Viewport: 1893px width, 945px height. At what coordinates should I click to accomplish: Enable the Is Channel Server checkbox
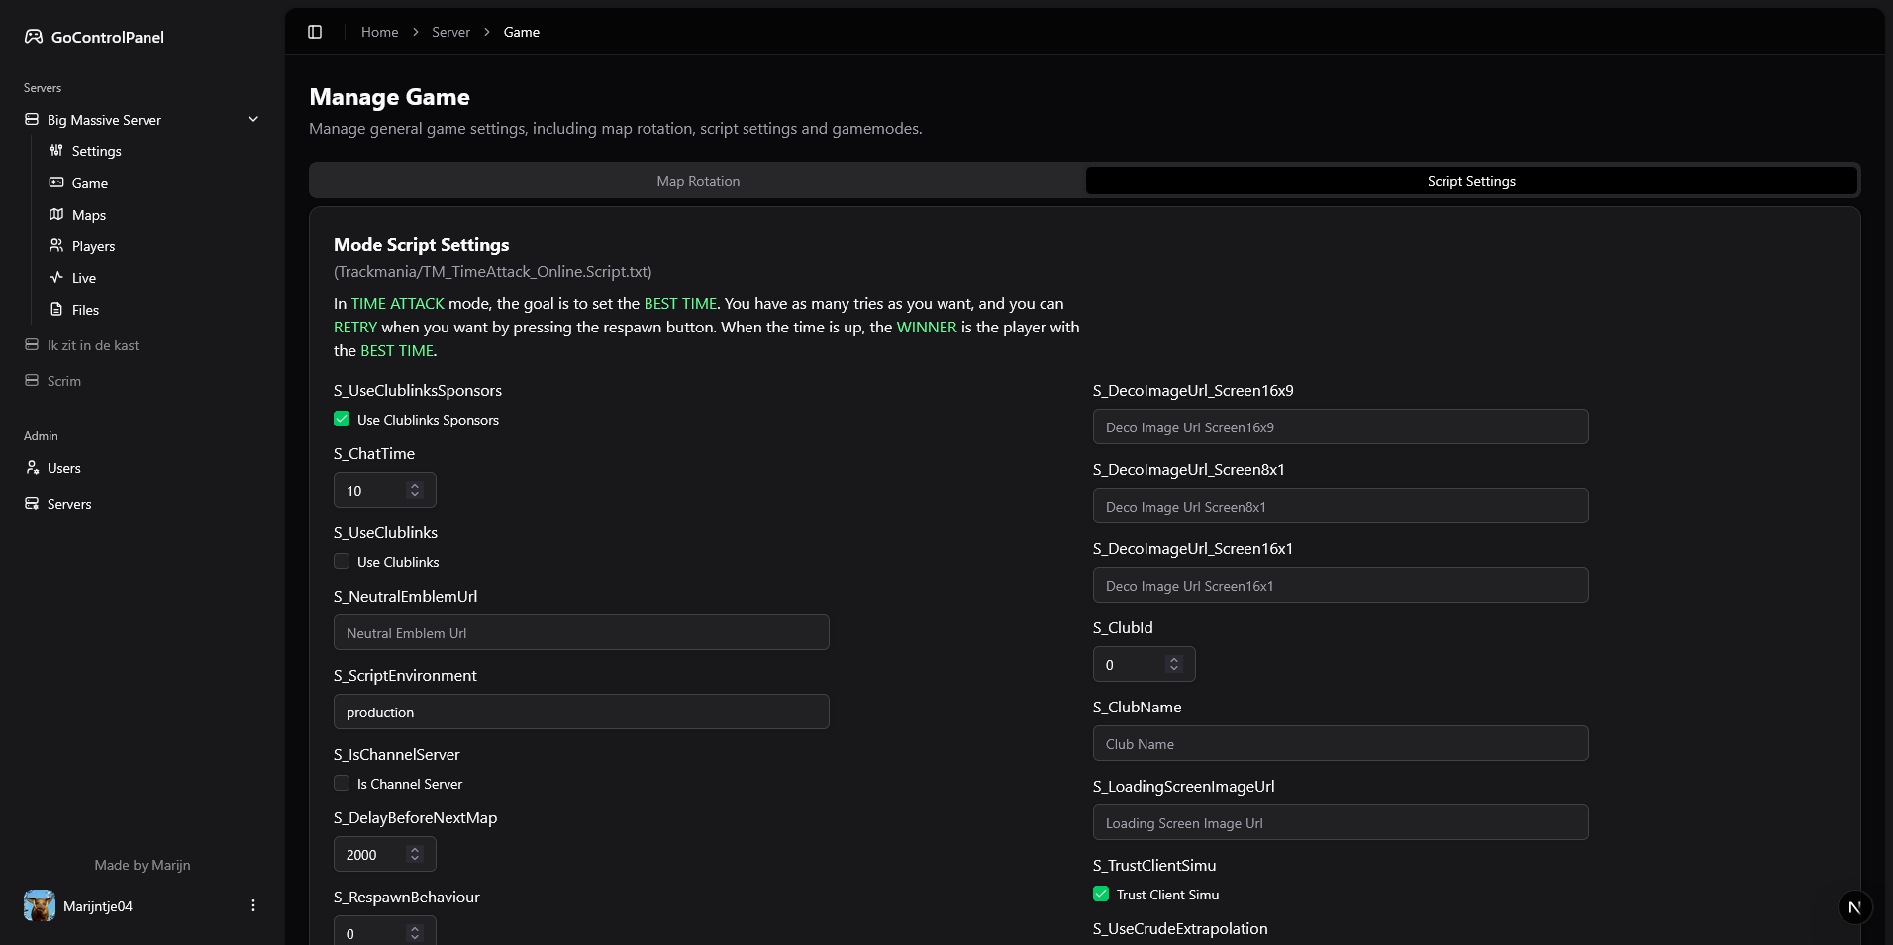(x=342, y=783)
